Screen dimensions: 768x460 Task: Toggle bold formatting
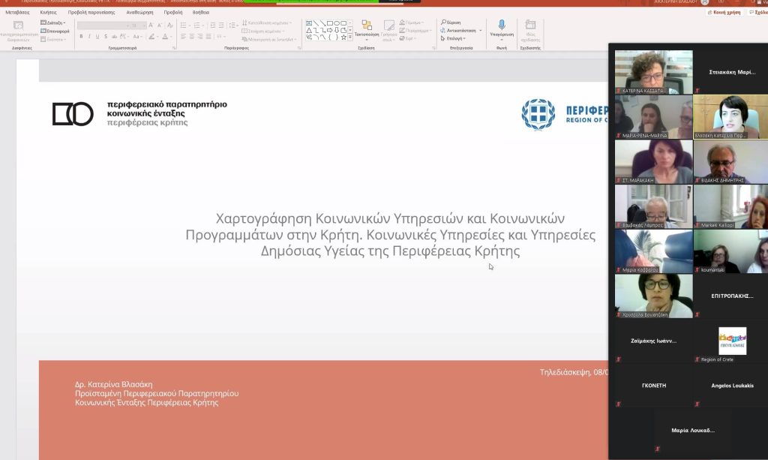[x=81, y=37]
